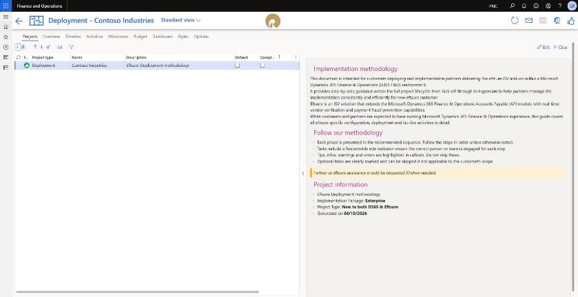Tick the Default checkbox for Contoso Industries
578x297 pixels.
pos(238,65)
